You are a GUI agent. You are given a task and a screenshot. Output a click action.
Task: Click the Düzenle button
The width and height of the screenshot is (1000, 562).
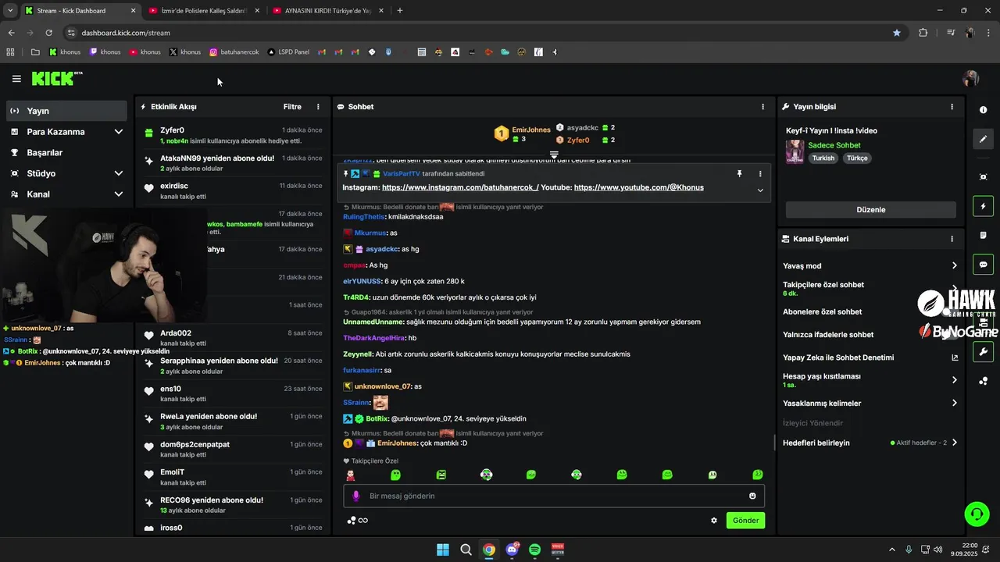coord(870,210)
